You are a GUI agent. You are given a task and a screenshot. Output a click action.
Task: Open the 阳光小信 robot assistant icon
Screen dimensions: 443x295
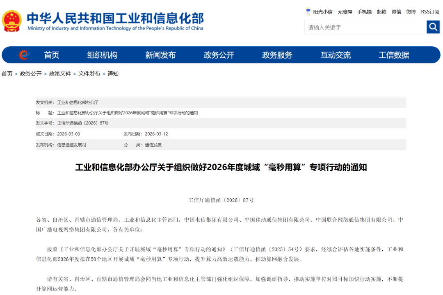point(308,11)
